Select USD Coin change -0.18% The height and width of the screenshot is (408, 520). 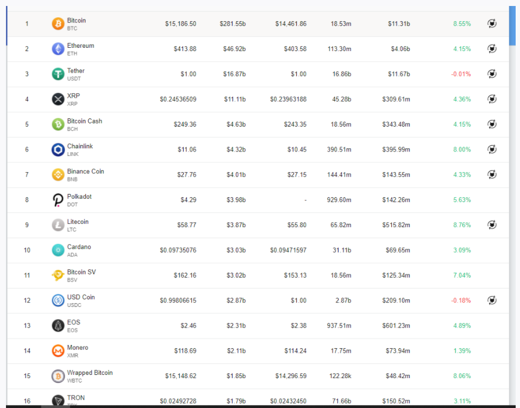(461, 300)
